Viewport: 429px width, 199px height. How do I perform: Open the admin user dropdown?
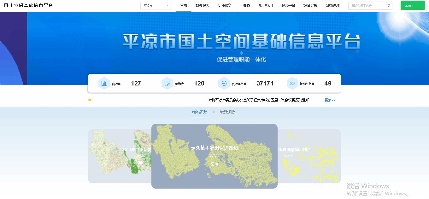click(x=412, y=6)
